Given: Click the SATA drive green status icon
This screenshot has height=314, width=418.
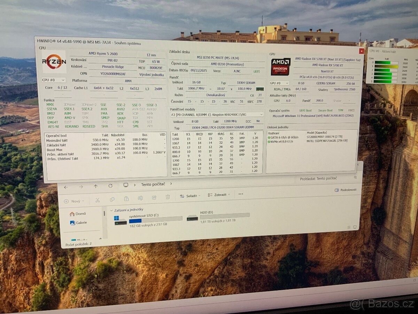Looking at the screenshot, I should tap(269, 137).
